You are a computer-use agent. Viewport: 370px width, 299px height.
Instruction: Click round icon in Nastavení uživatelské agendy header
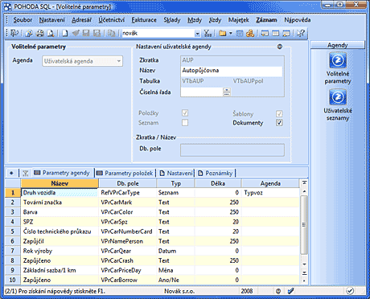tap(280, 47)
